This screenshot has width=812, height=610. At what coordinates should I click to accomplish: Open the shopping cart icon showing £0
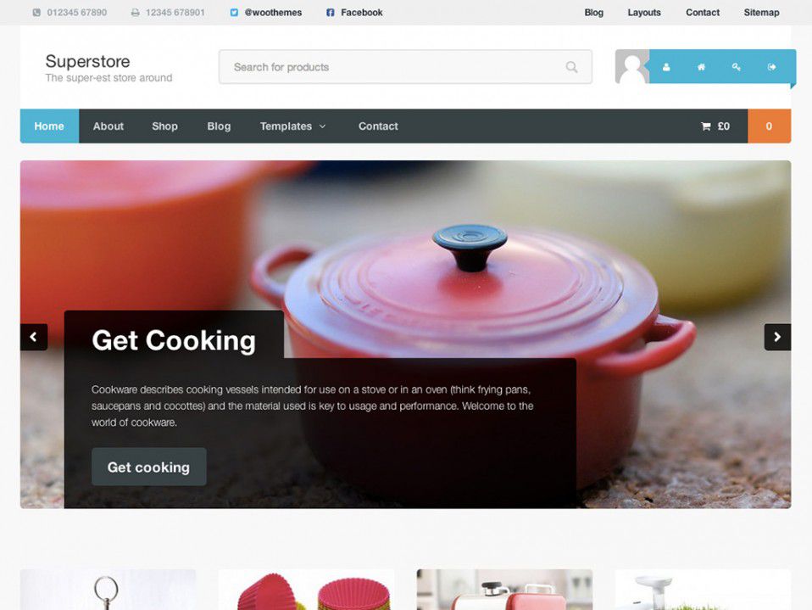coord(705,126)
